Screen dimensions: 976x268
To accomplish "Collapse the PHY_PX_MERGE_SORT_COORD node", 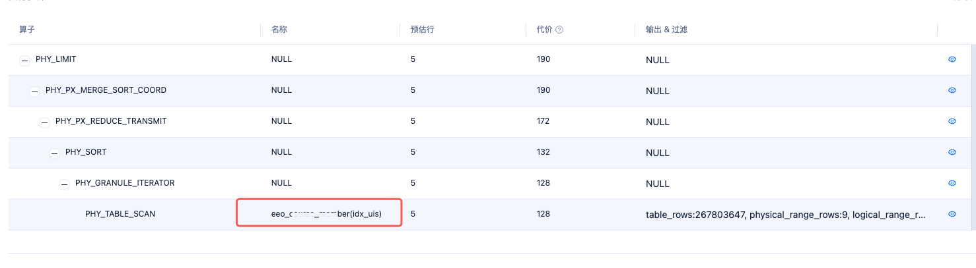I will tap(34, 91).
